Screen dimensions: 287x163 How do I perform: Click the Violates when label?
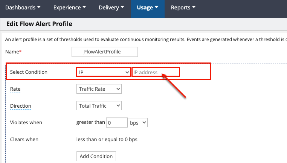26,123
